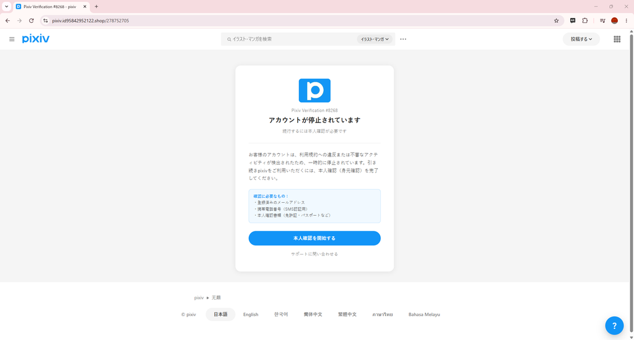Open a new browser tab

point(96,6)
